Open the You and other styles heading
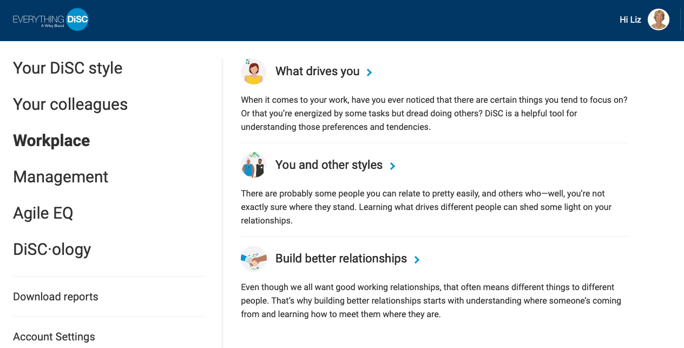 pos(329,165)
